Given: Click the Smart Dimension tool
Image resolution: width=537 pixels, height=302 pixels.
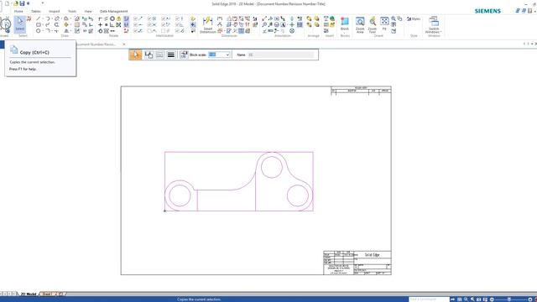Looking at the screenshot, I should tap(208, 24).
